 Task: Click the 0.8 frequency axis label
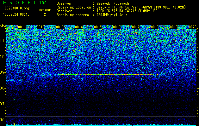click(x=2, y=88)
